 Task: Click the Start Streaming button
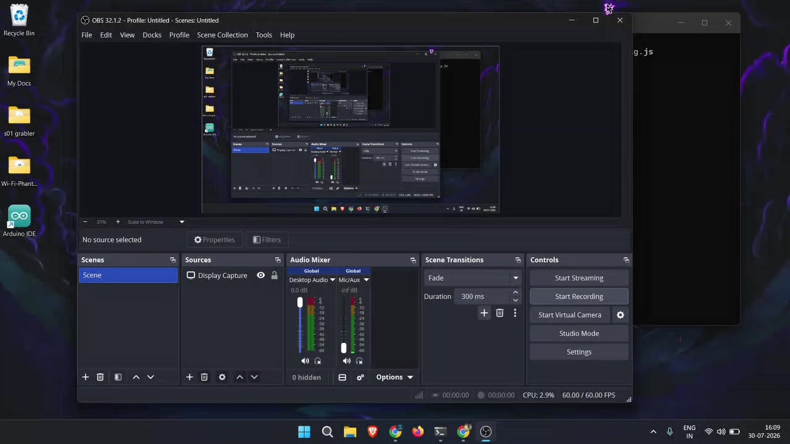click(579, 278)
